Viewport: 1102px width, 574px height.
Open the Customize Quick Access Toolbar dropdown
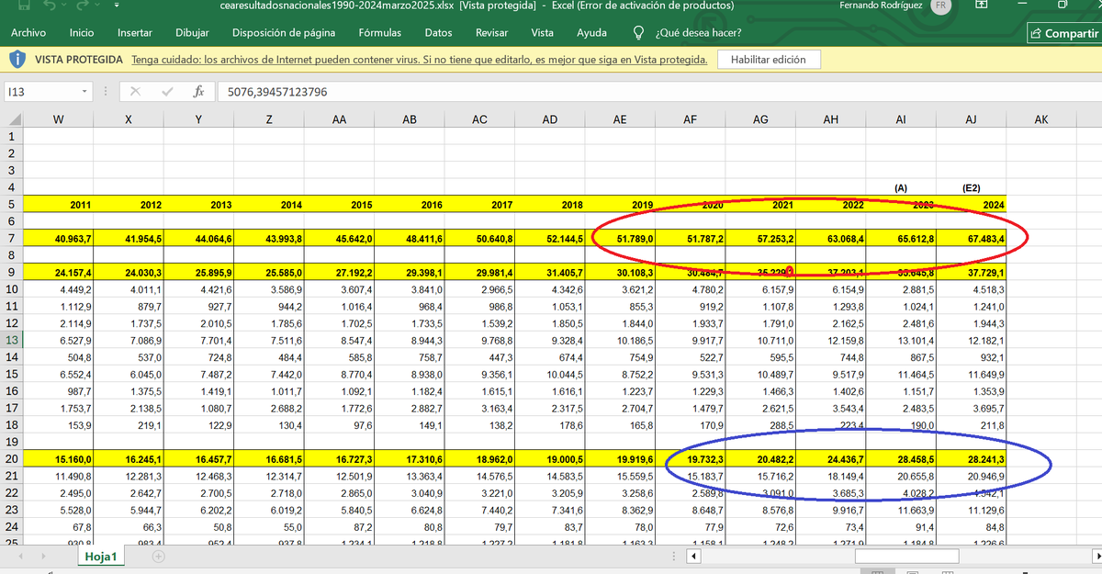coord(117,6)
